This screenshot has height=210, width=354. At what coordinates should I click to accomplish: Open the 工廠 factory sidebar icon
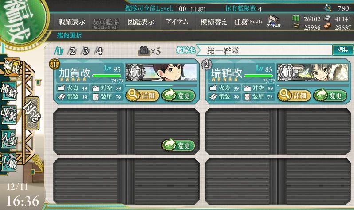pyautogui.click(x=9, y=163)
